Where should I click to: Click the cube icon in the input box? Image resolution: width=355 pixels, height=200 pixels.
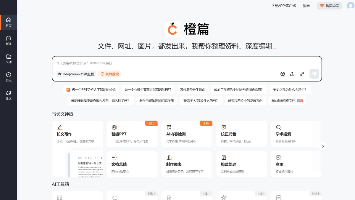283,74
